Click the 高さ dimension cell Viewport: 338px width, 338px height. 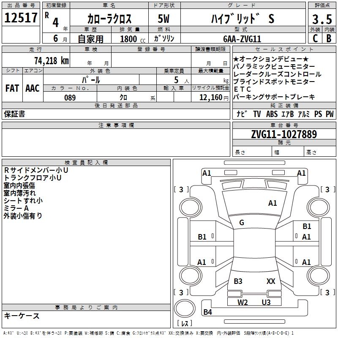coord(320,152)
